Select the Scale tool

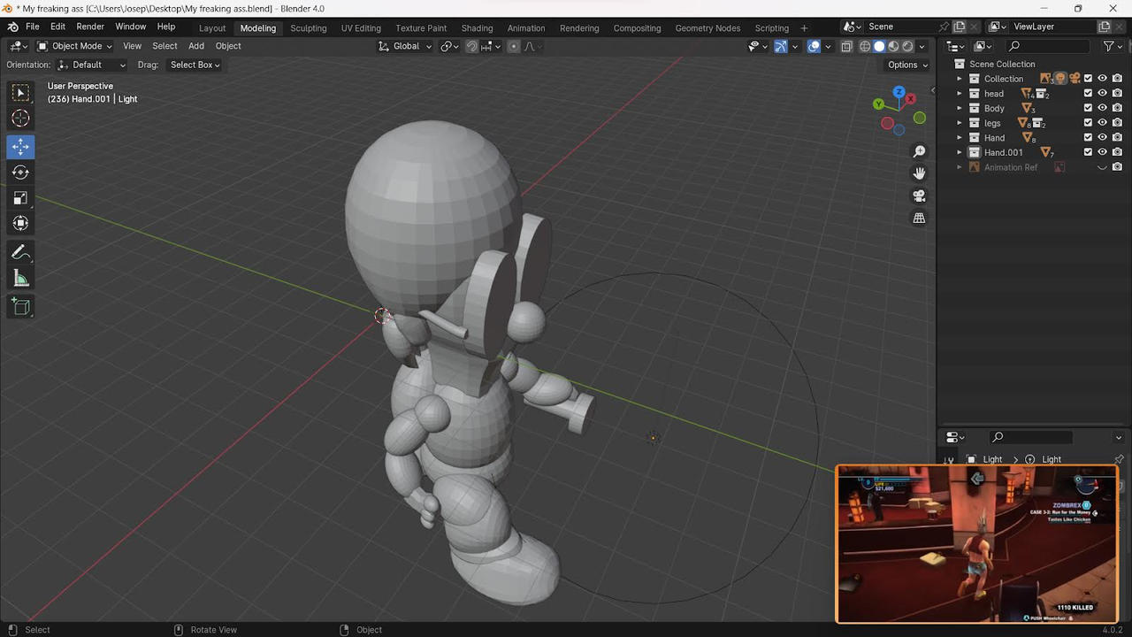20,198
